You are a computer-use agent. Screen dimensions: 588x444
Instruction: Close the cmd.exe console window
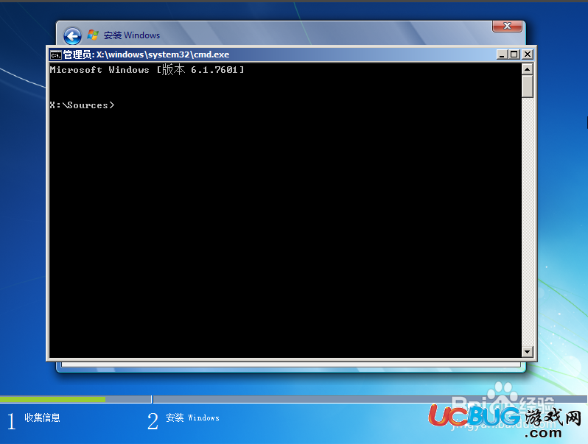[528, 54]
